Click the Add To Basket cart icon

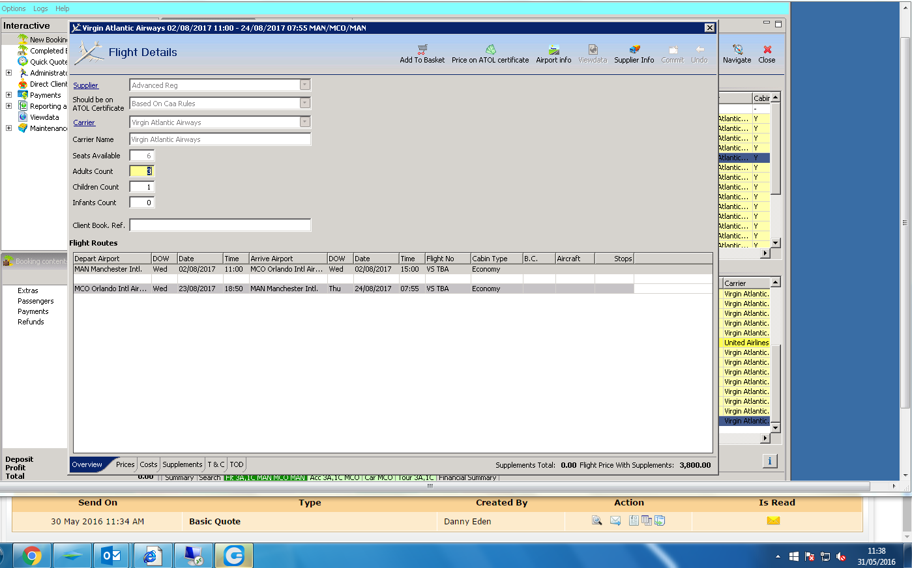pos(422,49)
